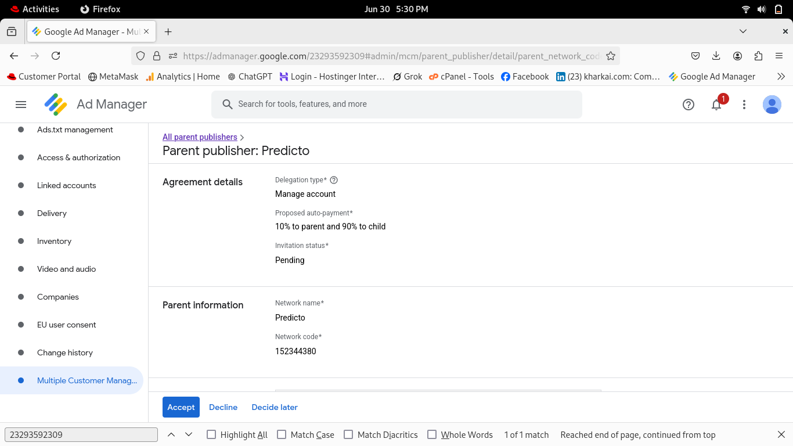Close the Google Ad Manager tab
793x446 pixels.
point(147,32)
